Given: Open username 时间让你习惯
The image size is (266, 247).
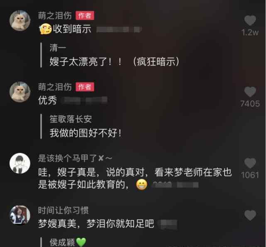Looking at the screenshot, I should [x=63, y=210].
